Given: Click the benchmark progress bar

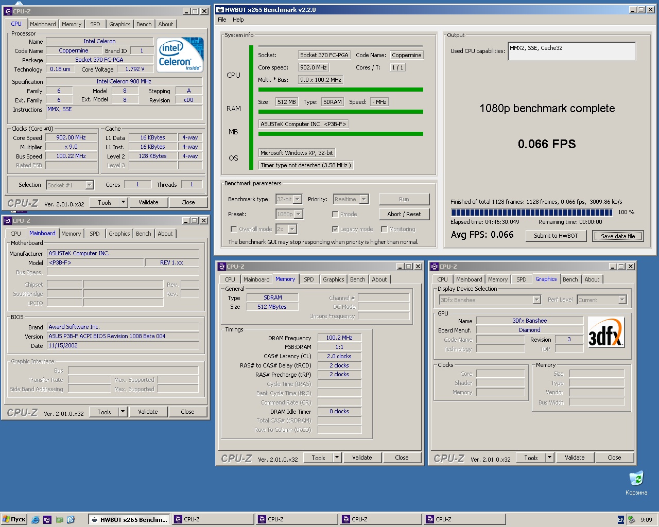Looking at the screenshot, I should pos(532,212).
